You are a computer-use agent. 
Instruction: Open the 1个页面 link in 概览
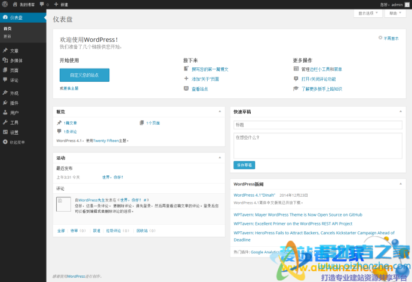(x=153, y=123)
